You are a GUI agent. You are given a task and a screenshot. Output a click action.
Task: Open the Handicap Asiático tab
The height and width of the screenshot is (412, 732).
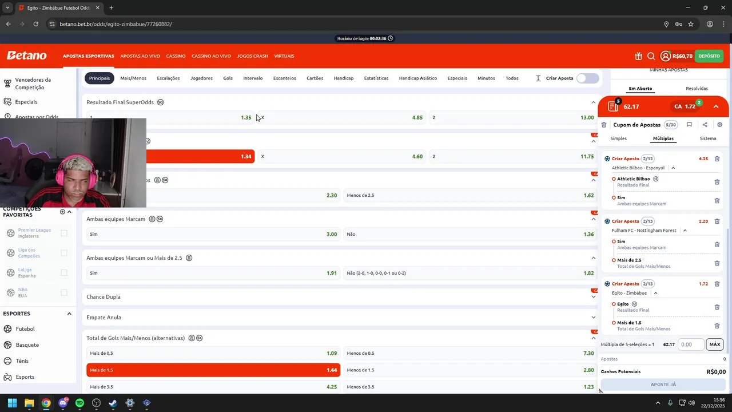418,78
